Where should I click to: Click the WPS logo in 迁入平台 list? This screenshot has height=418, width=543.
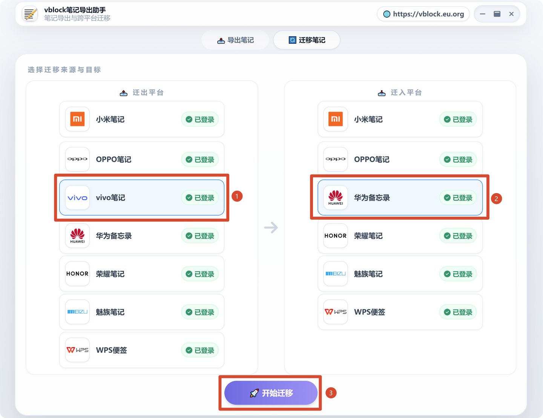coord(336,312)
